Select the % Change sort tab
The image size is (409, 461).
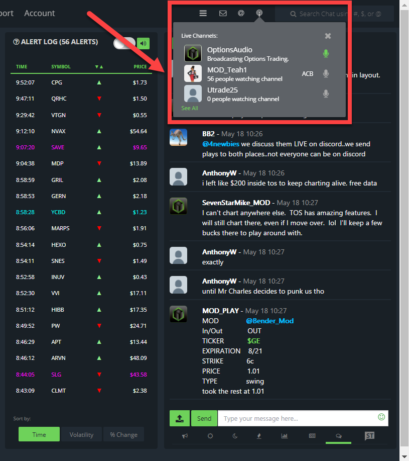[x=123, y=434]
